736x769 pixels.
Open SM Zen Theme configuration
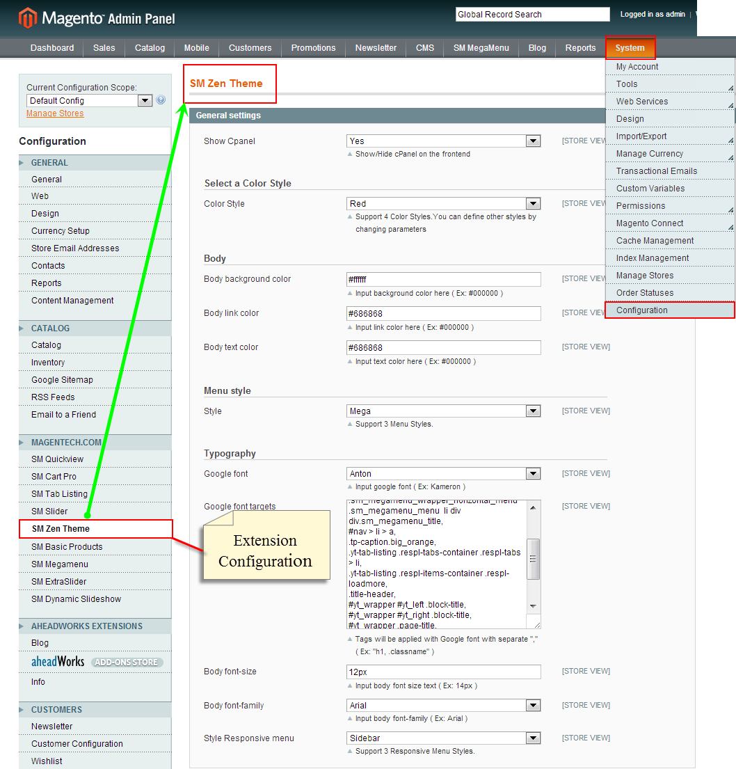pyautogui.click(x=95, y=529)
